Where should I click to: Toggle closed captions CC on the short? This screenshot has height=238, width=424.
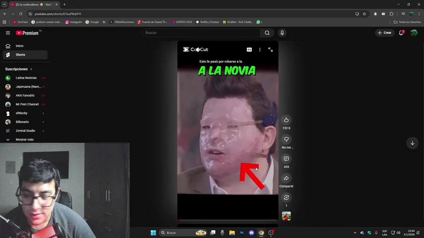pyautogui.click(x=249, y=50)
